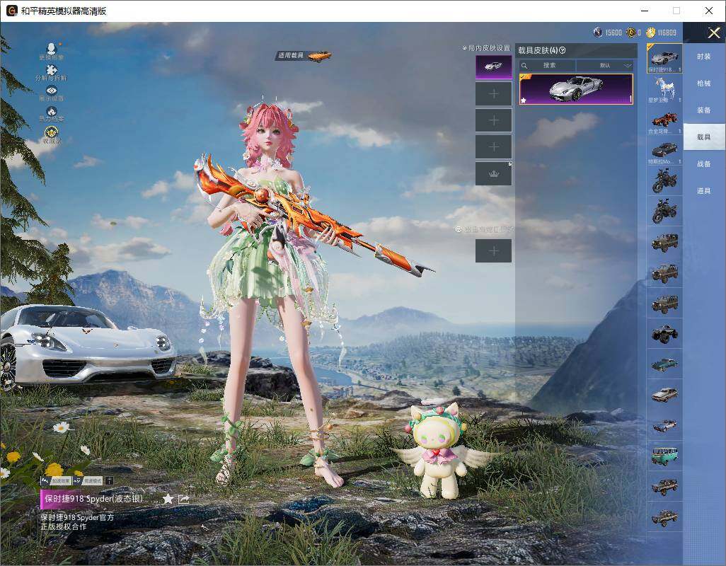The height and width of the screenshot is (566, 726).
Task: Switch to the 枪械 tab
Action: click(x=704, y=83)
